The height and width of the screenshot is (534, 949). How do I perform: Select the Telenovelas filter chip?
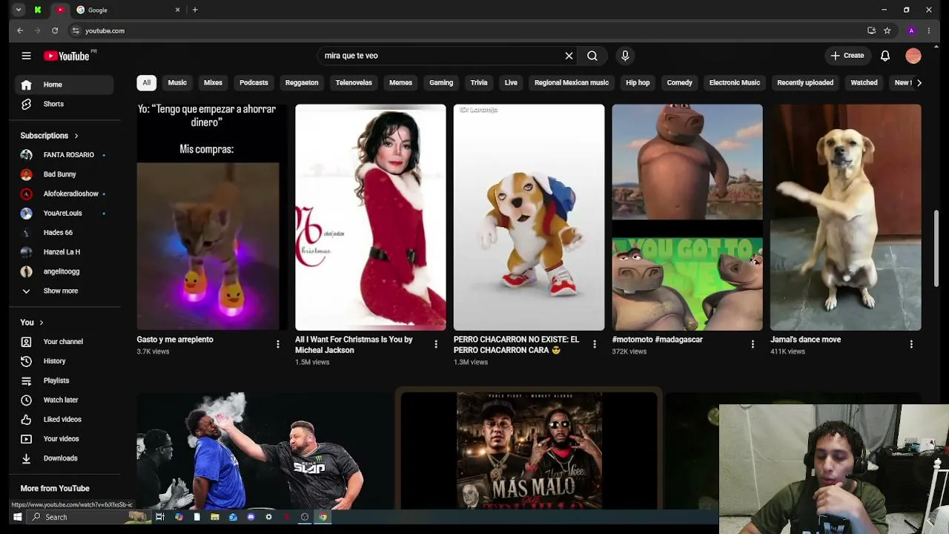(354, 82)
